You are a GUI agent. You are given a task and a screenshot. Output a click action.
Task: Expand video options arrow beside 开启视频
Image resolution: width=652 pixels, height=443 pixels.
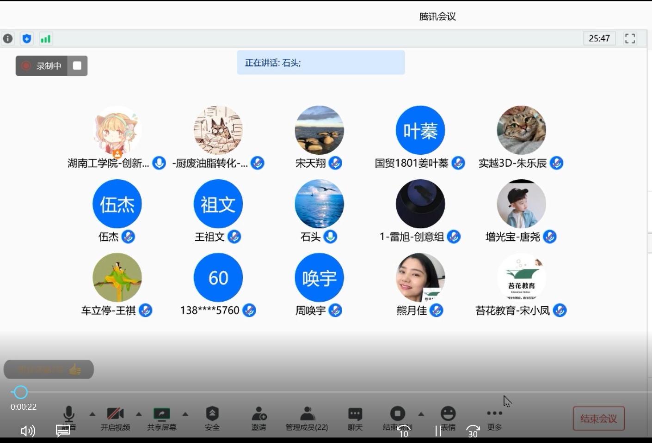click(x=139, y=414)
